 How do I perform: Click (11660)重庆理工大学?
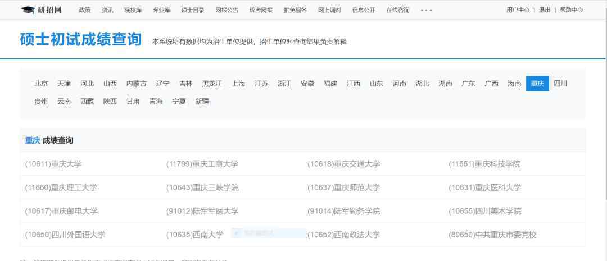click(61, 187)
